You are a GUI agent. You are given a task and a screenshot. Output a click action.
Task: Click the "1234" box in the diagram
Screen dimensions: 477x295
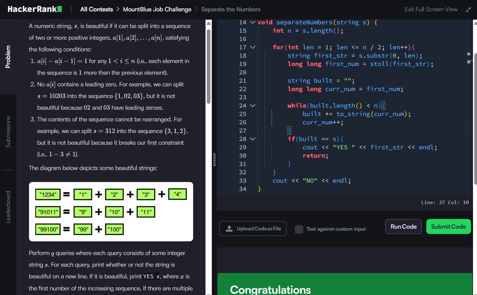pyautogui.click(x=48, y=195)
